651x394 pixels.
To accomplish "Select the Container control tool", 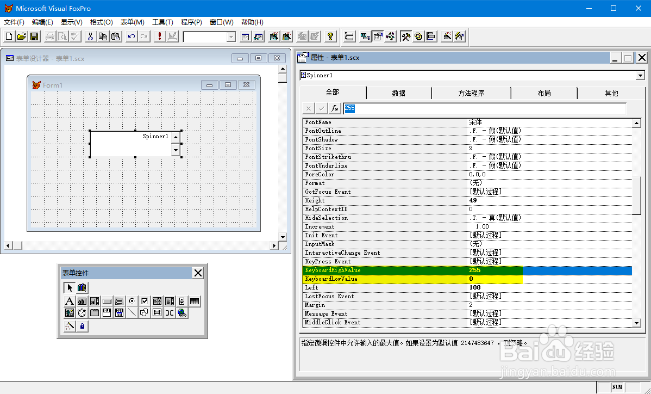I will [x=157, y=312].
